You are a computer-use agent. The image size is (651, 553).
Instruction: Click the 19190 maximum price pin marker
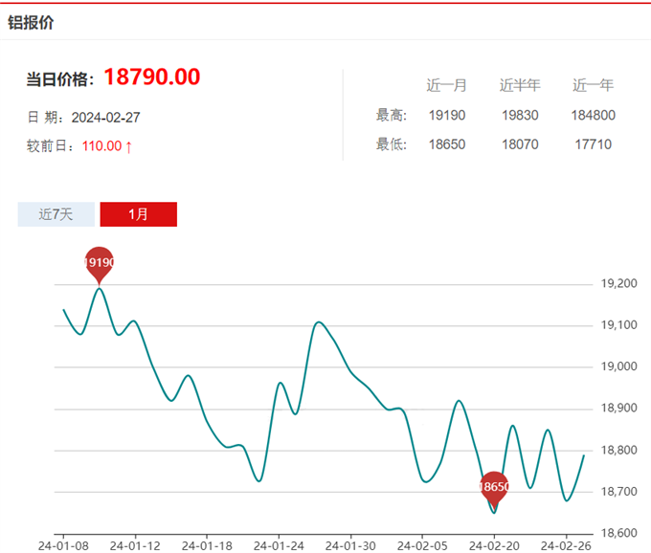point(100,263)
